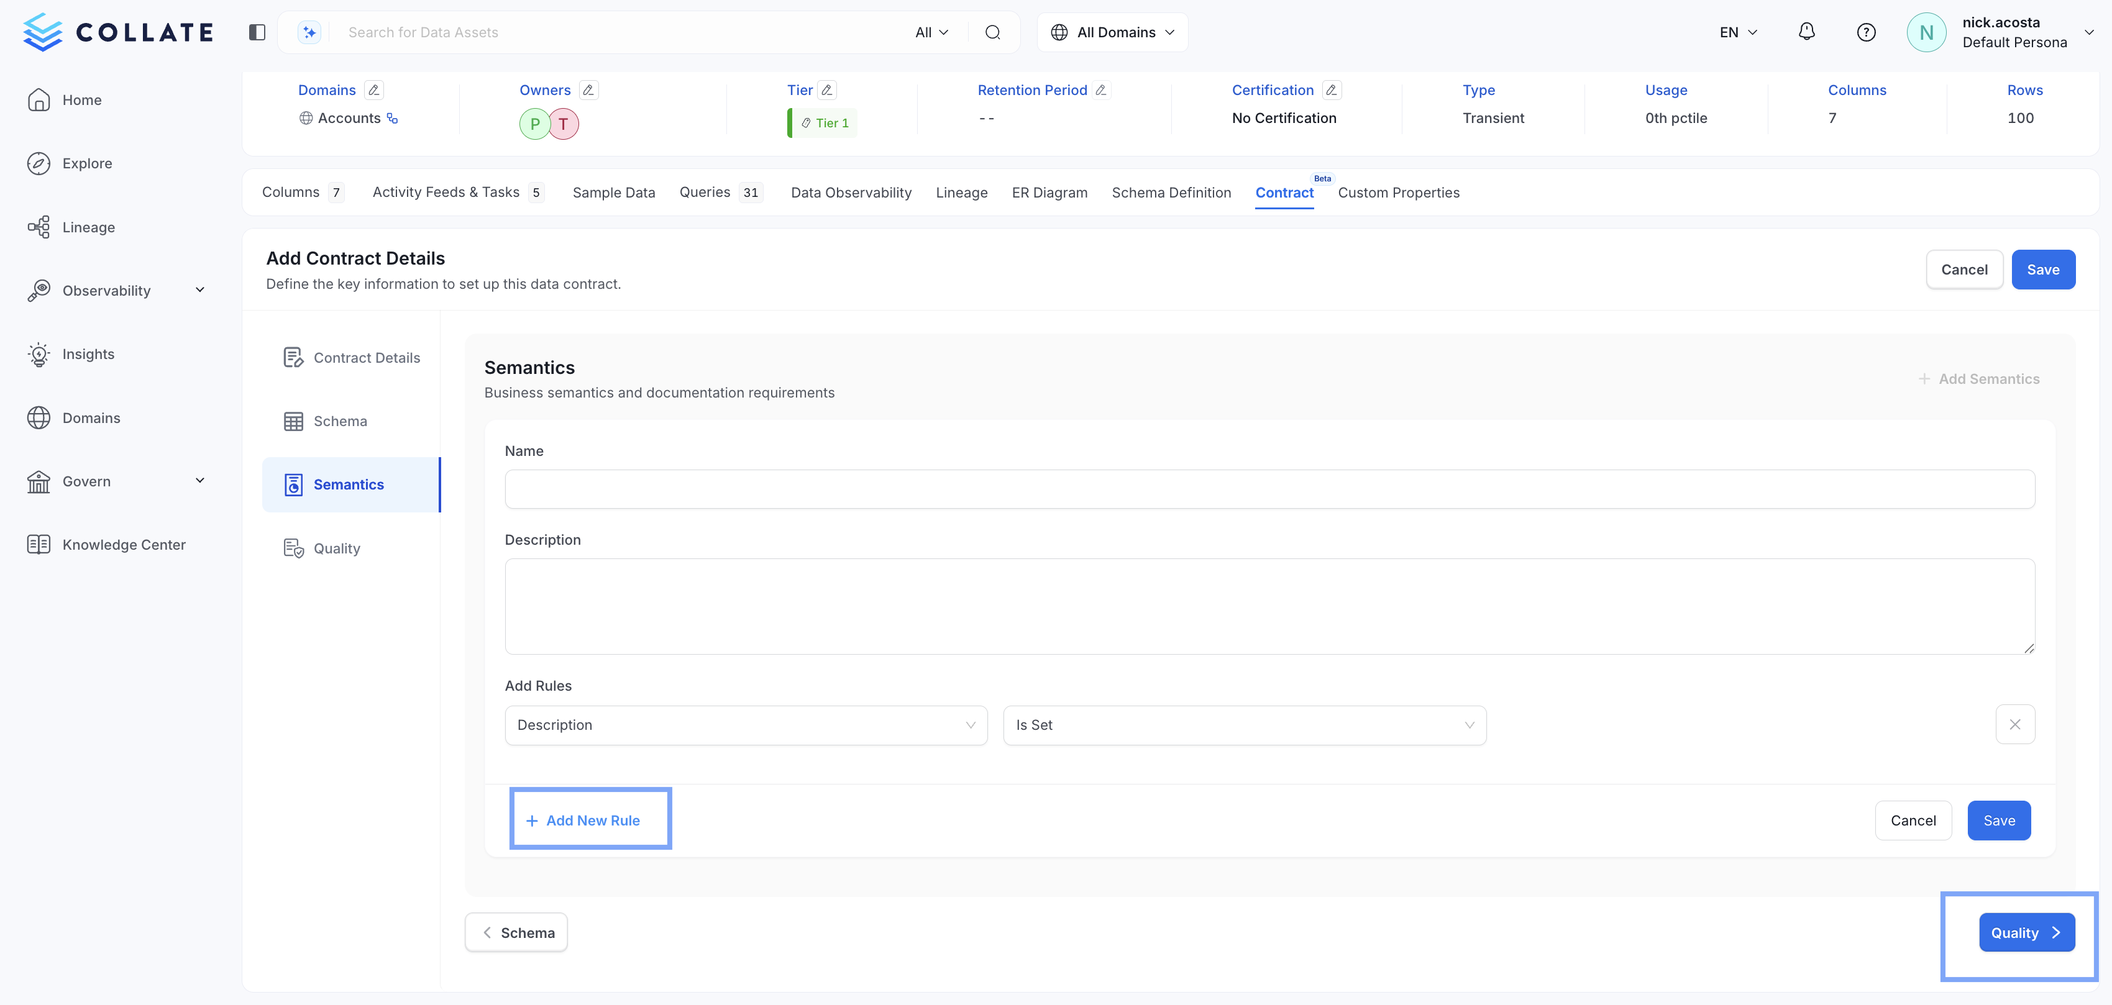The image size is (2112, 1005).
Task: Select the Explore icon in sidebar
Action: pos(39,163)
